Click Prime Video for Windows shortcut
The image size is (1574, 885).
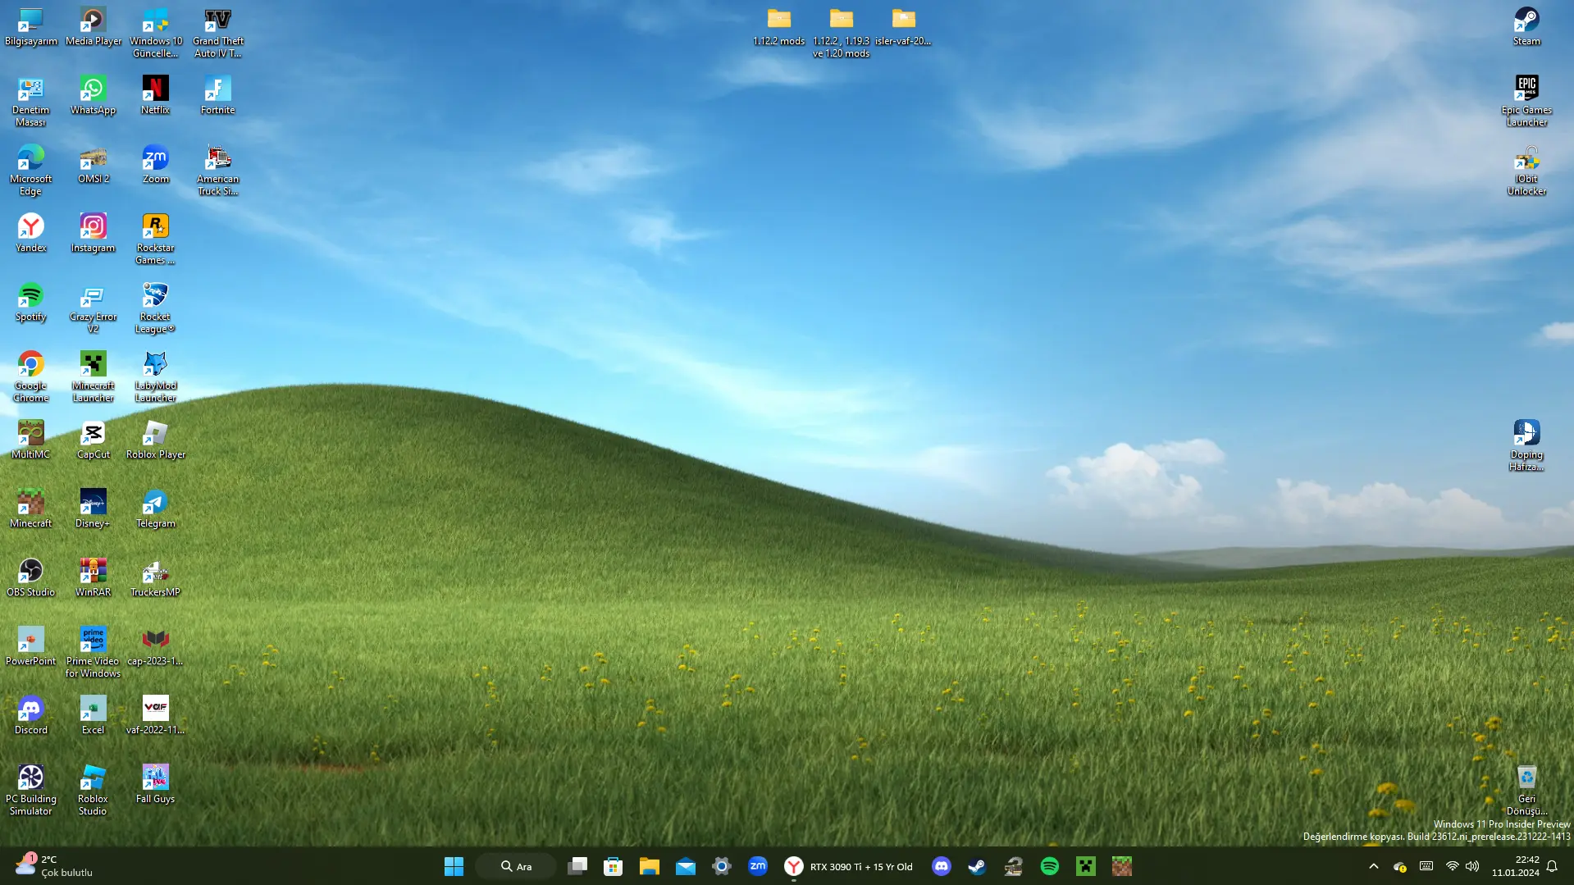pyautogui.click(x=94, y=653)
